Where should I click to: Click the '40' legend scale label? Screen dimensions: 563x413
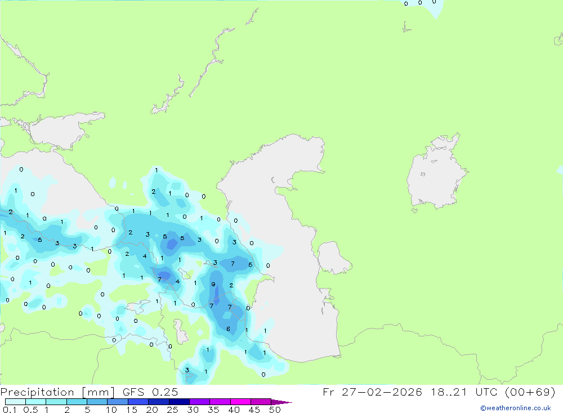coord(234,410)
